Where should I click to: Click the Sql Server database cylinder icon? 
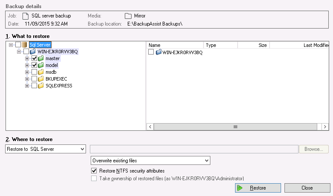[24, 45]
